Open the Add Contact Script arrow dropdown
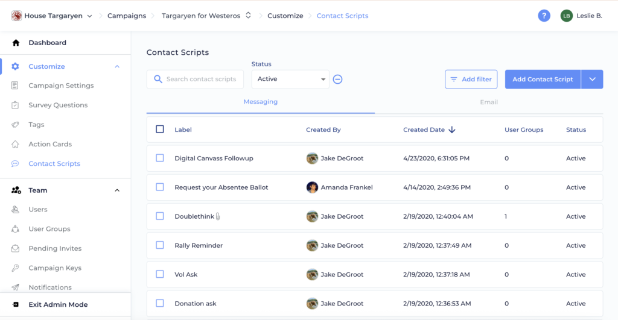This screenshot has width=618, height=320. [592, 79]
